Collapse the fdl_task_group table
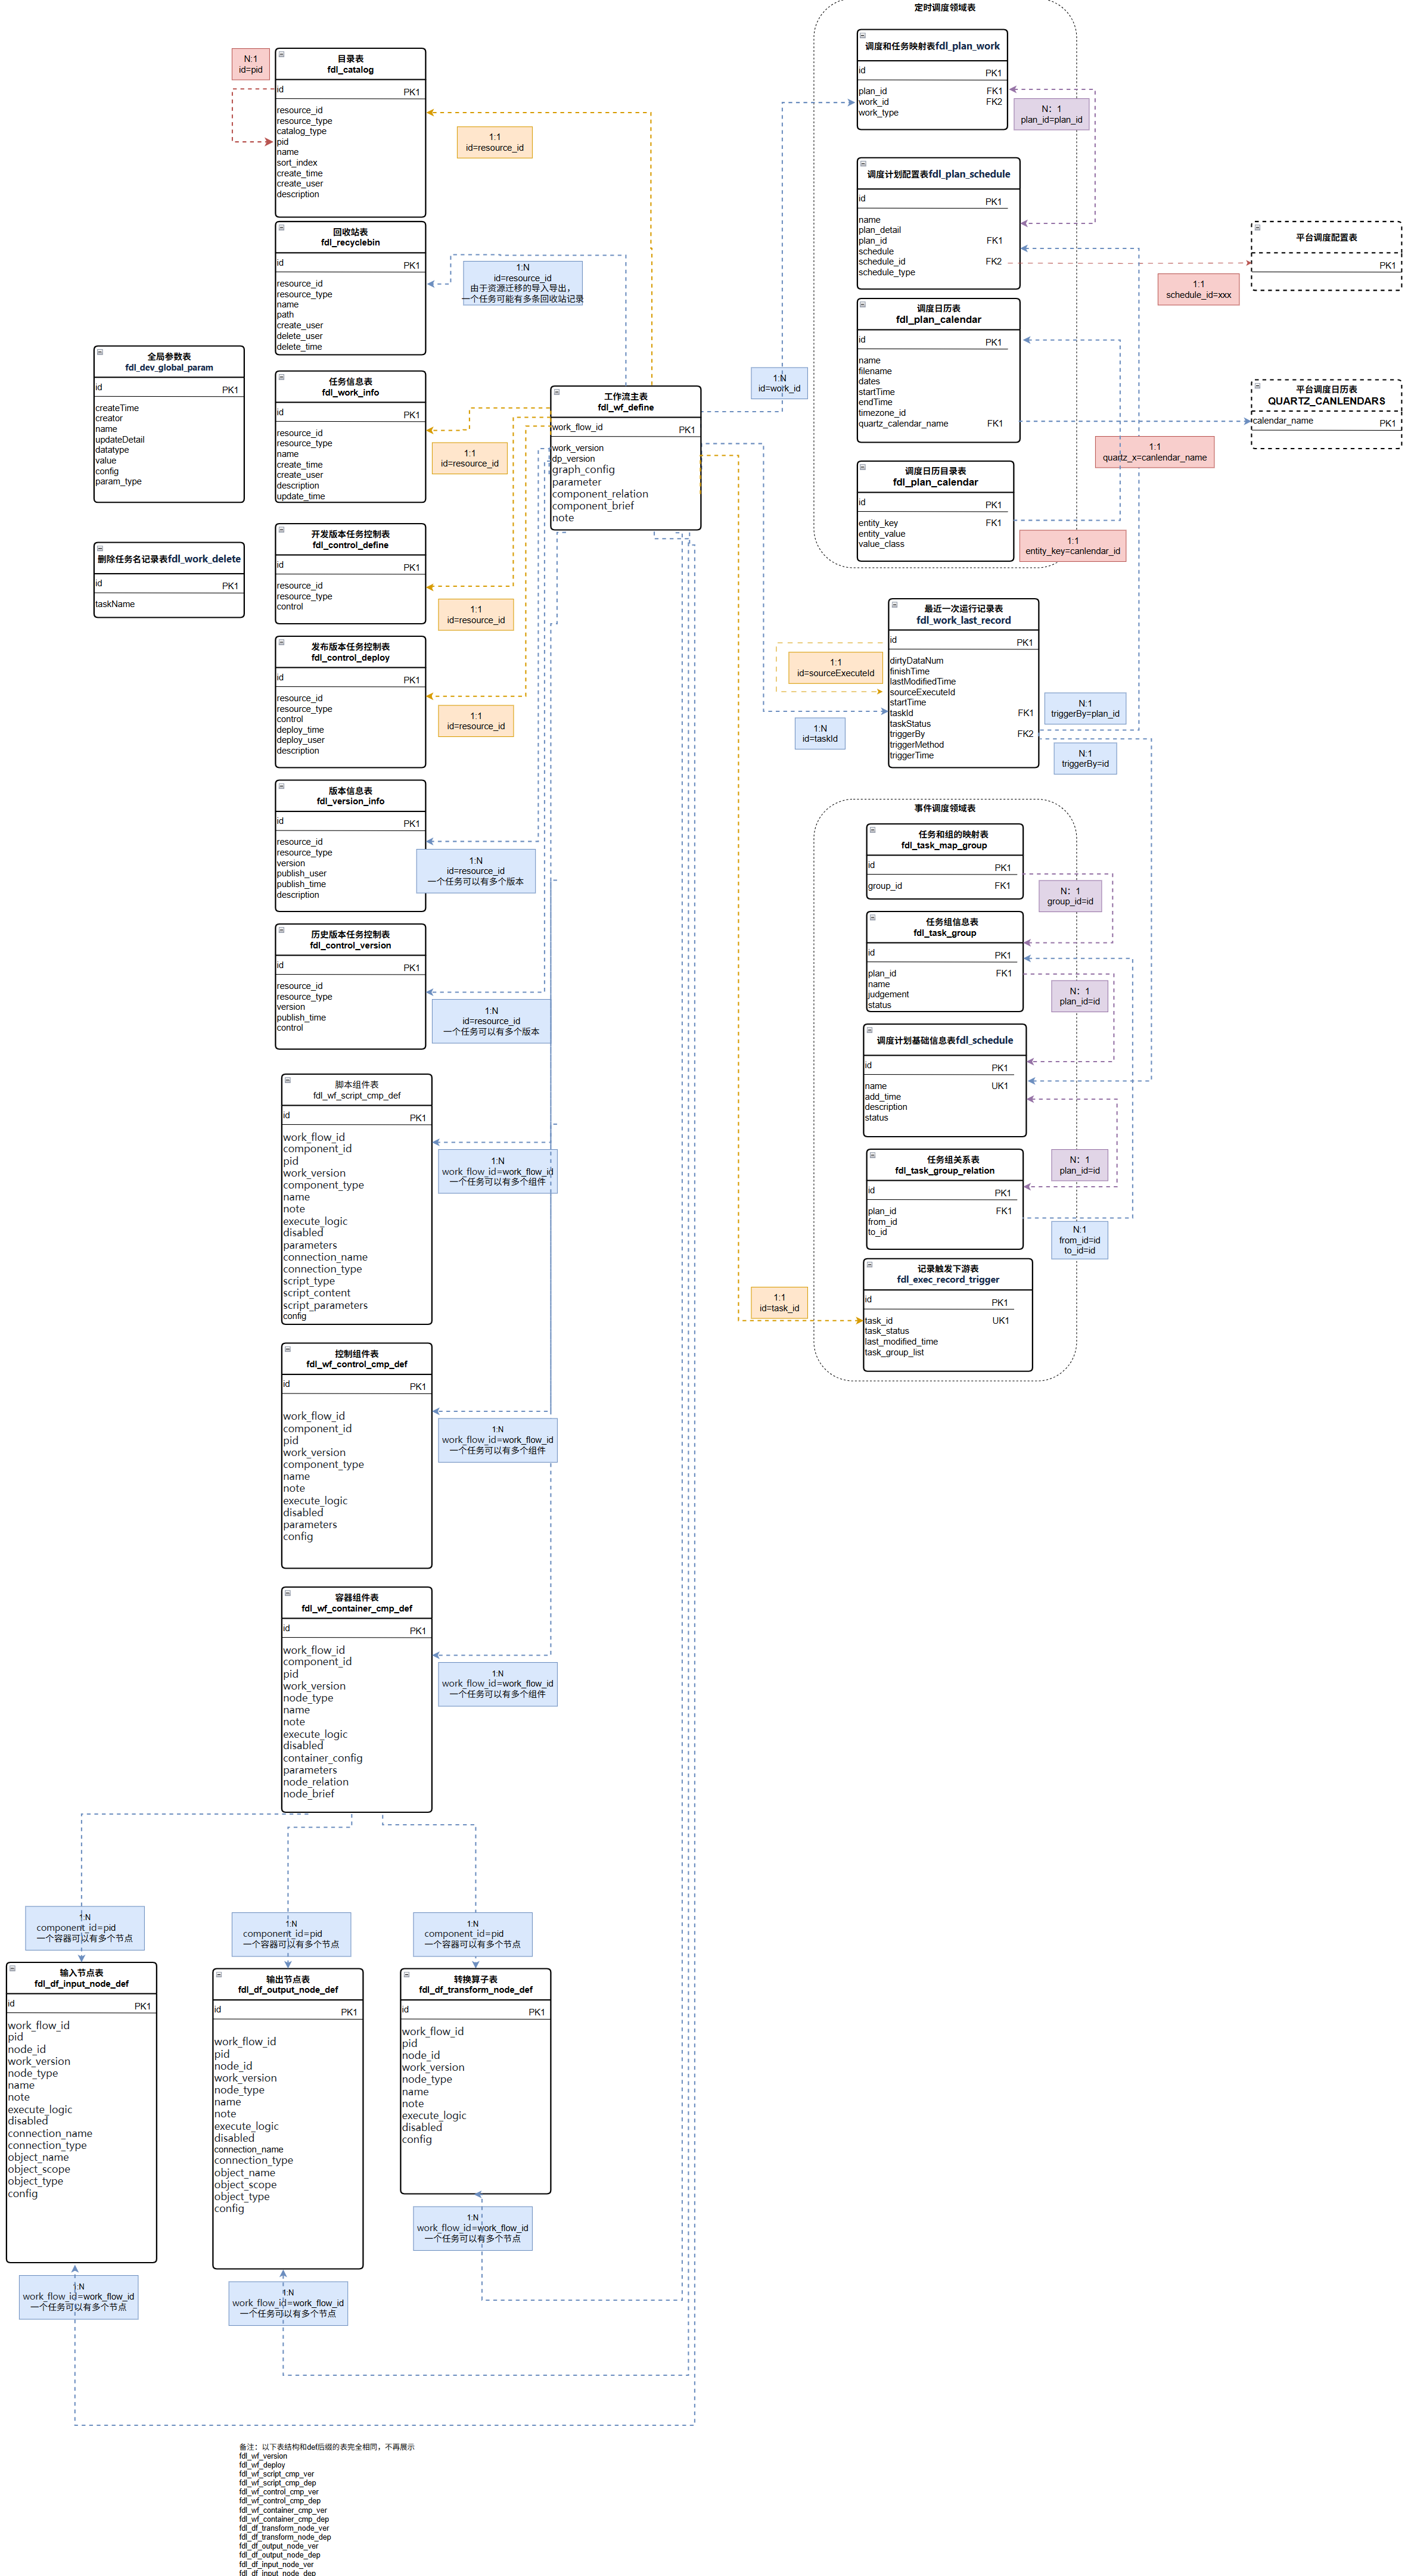1411x2576 pixels. 872,917
